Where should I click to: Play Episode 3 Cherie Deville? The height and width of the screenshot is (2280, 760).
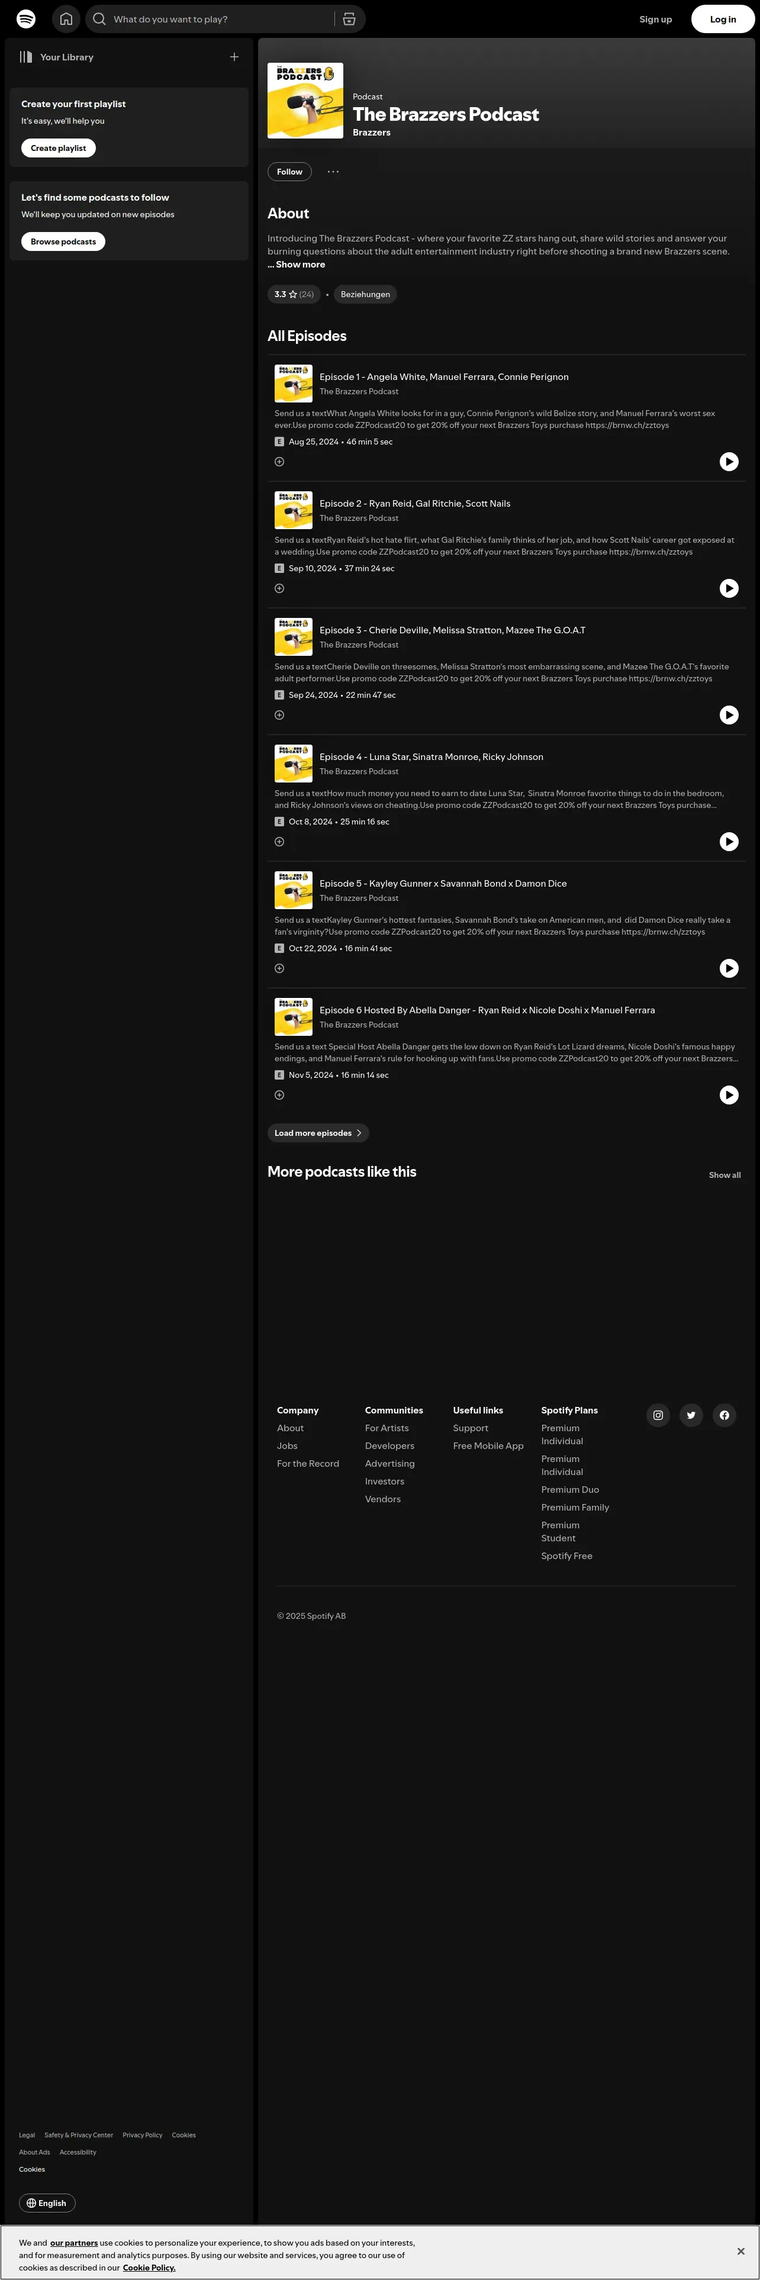(x=729, y=714)
